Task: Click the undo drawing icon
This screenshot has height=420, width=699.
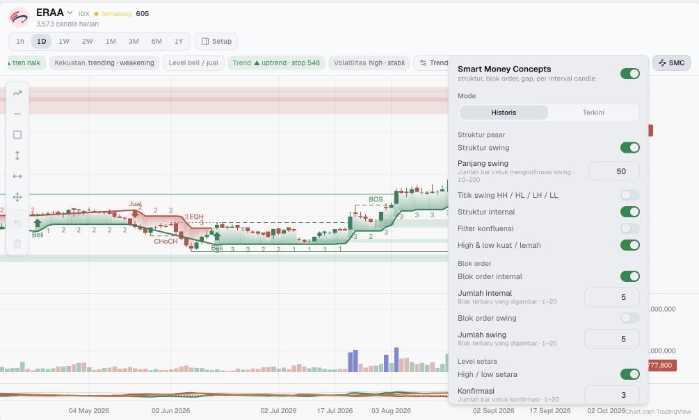Action: click(x=17, y=223)
